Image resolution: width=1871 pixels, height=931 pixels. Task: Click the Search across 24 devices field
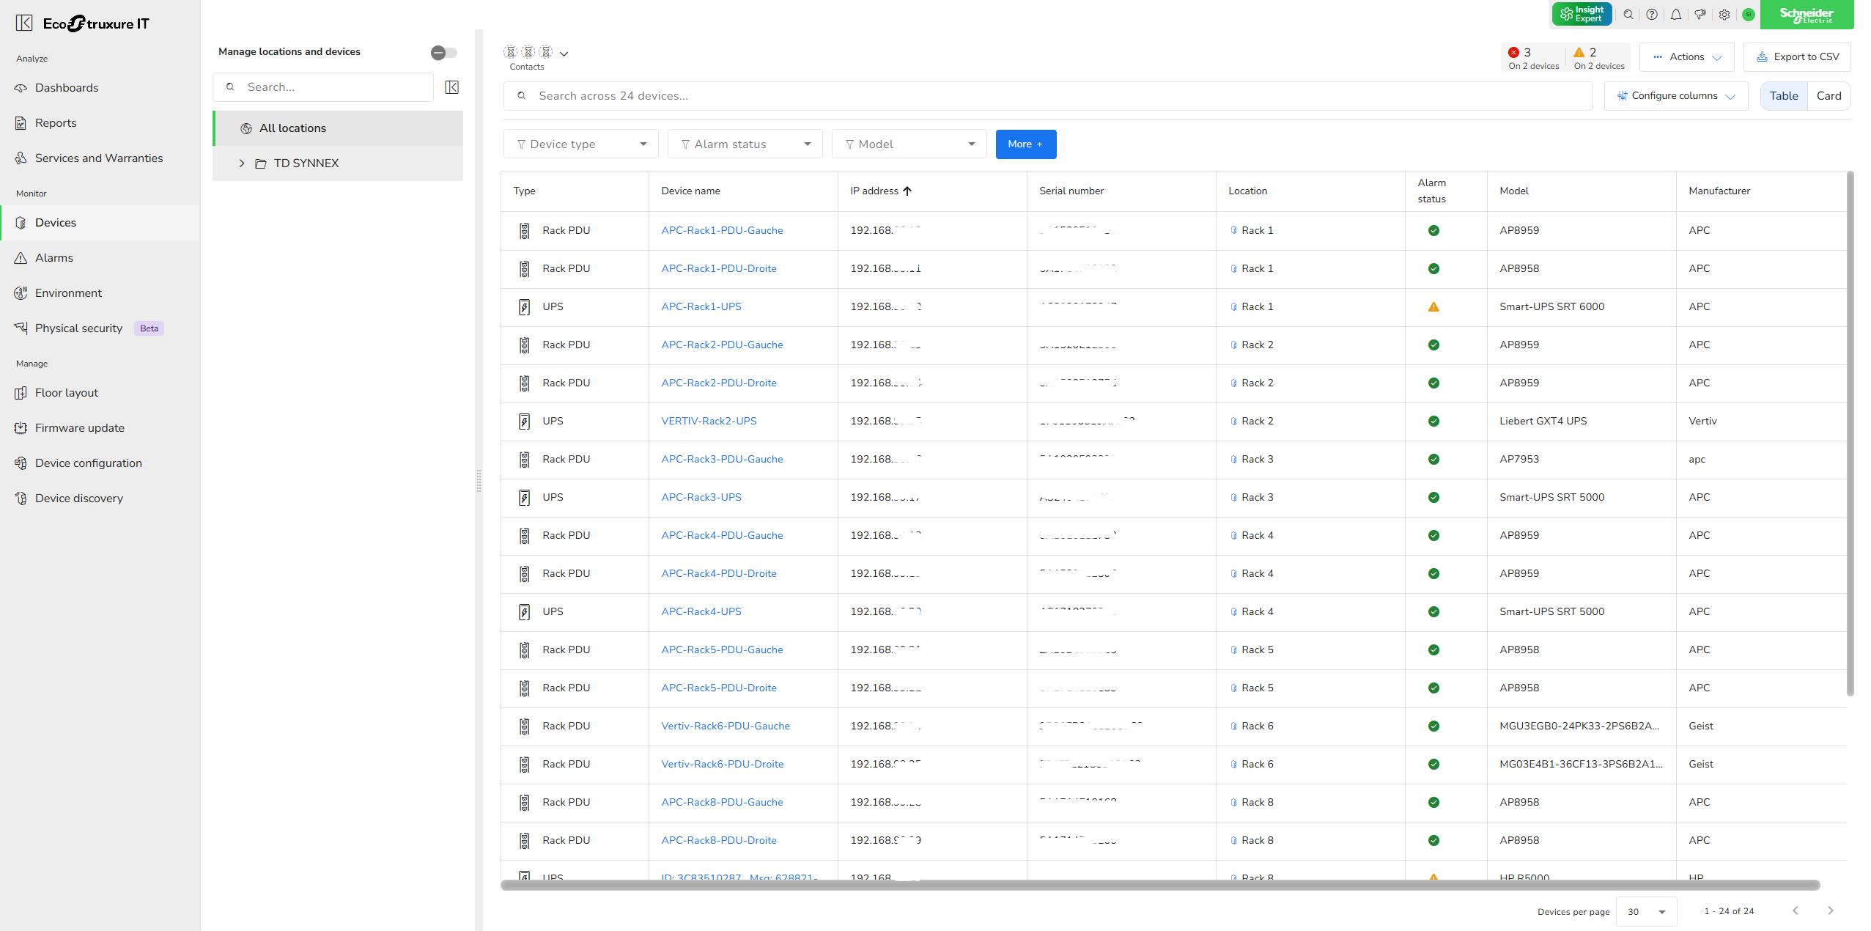click(1047, 96)
